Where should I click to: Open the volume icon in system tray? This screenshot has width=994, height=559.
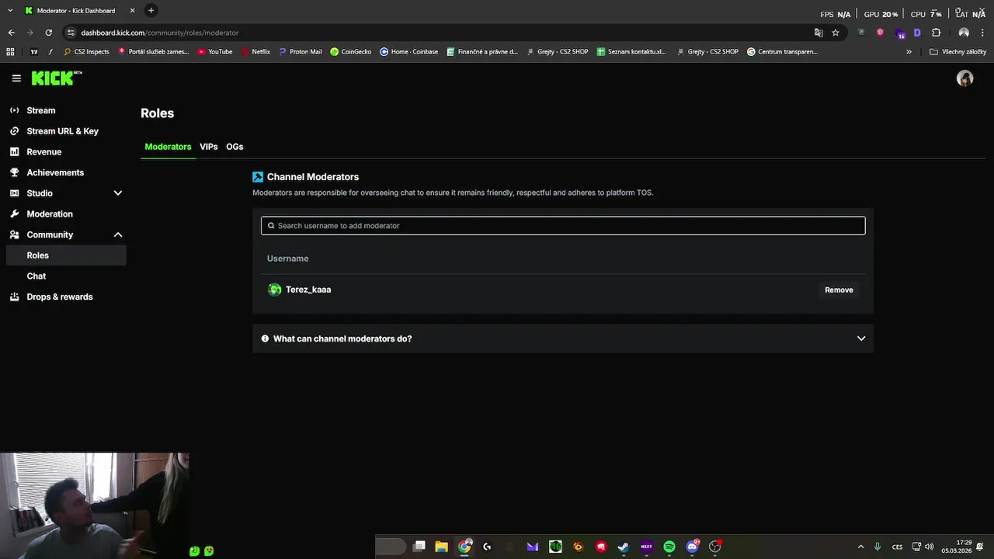pos(930,547)
